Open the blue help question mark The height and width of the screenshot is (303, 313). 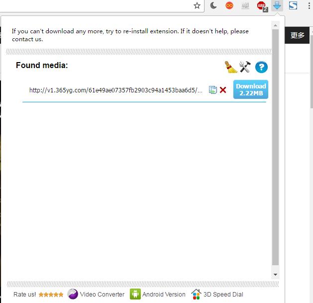[x=261, y=67]
